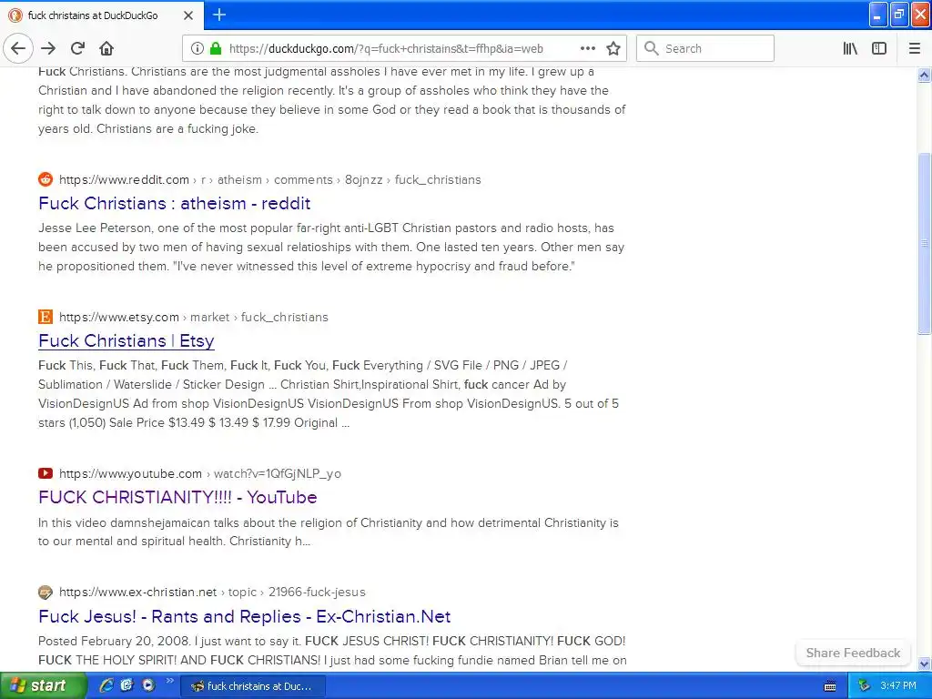Click the Etsy favicon beside the etsy URL
Image resolution: width=932 pixels, height=699 pixels.
click(46, 317)
